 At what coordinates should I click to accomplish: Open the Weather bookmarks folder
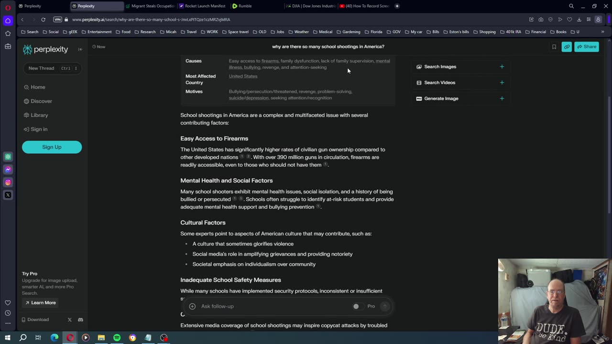click(298, 32)
